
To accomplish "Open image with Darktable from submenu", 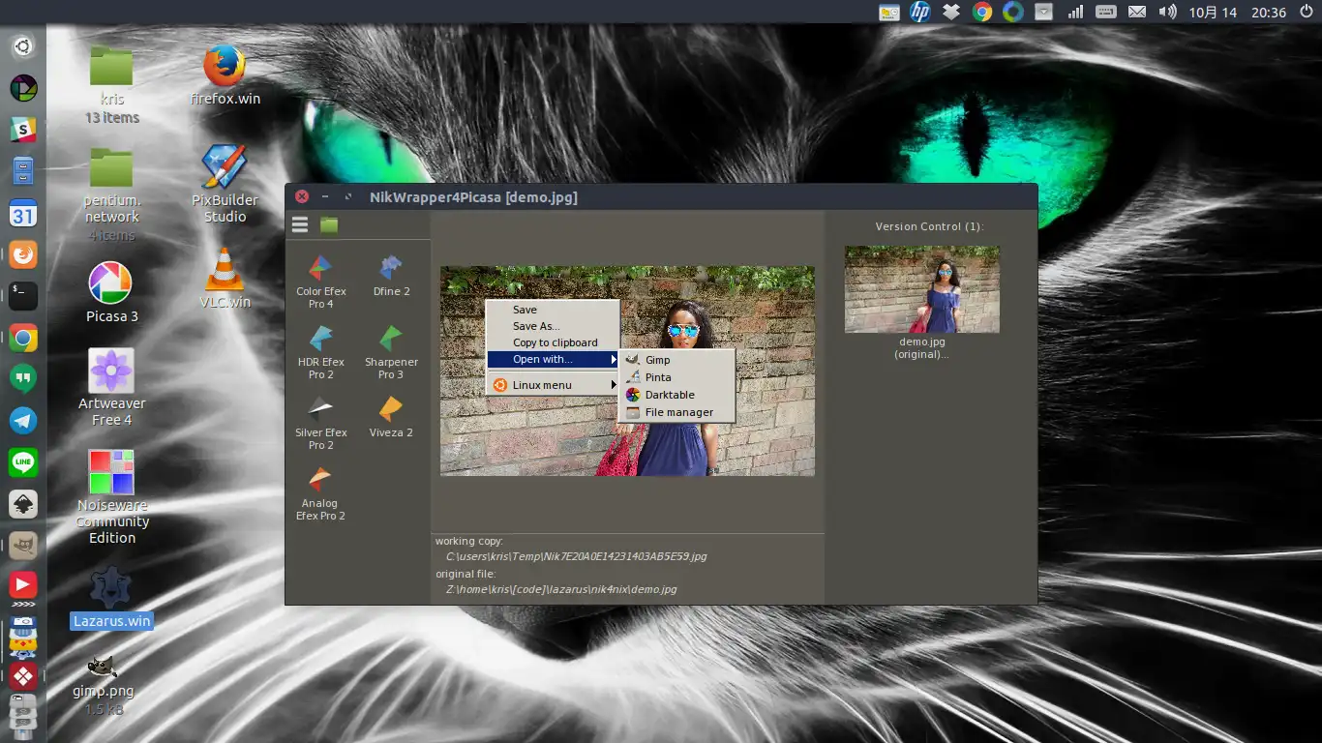I will 676,395.
